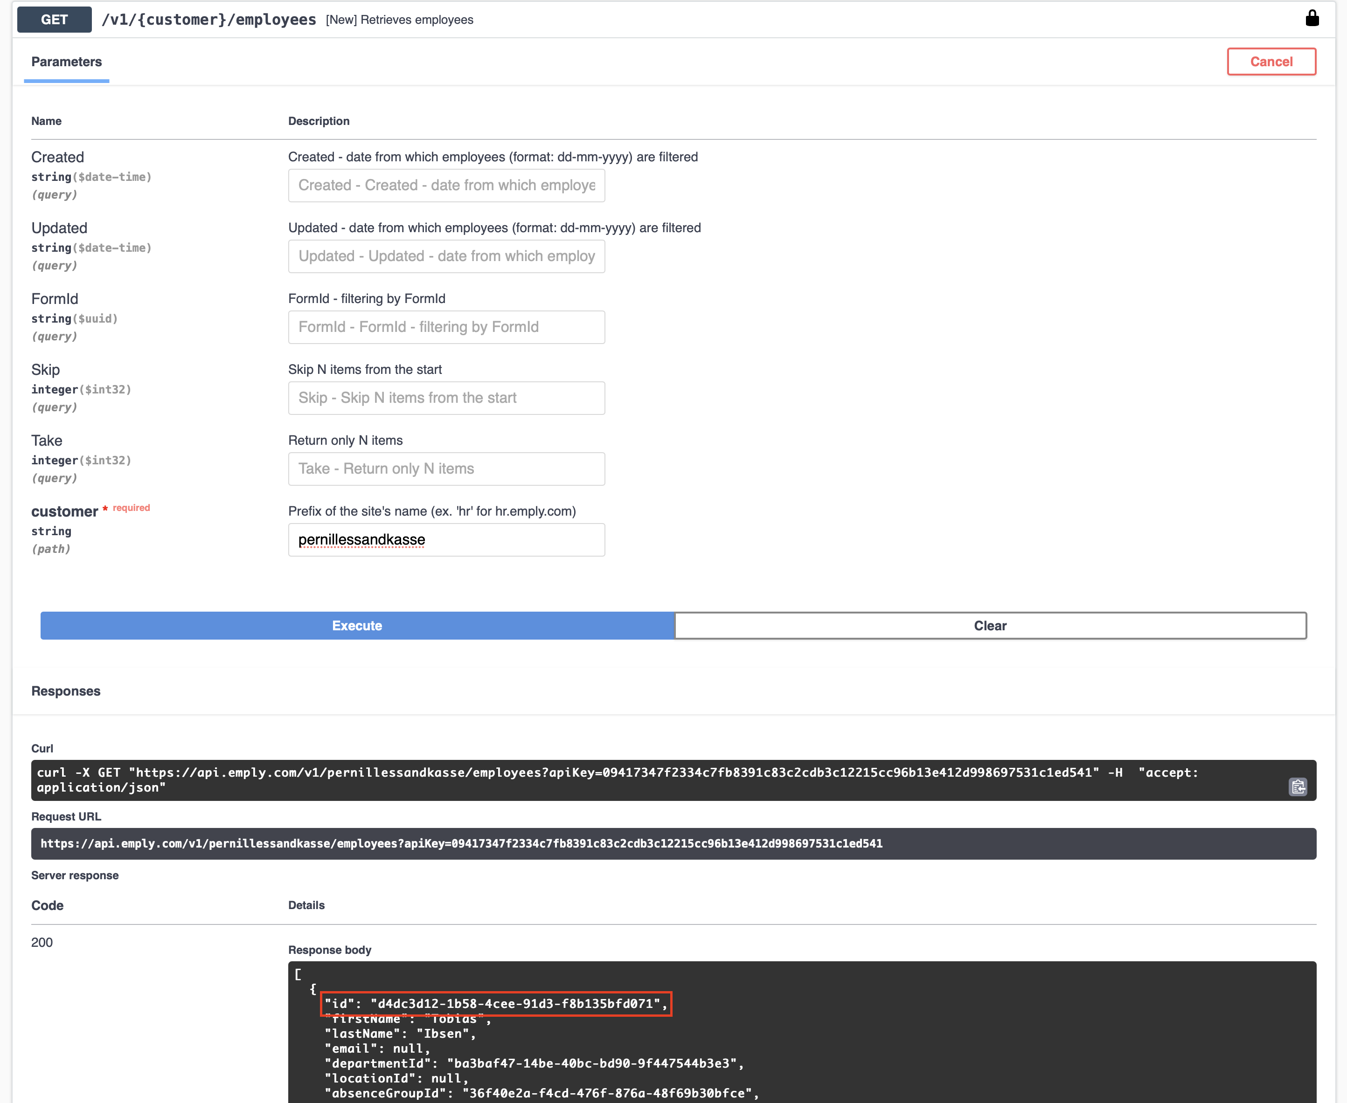
Task: Click the Request URL text box
Action: point(673,843)
